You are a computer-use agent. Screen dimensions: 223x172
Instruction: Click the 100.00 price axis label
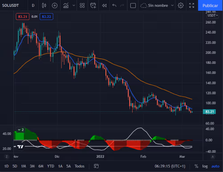click(211, 103)
